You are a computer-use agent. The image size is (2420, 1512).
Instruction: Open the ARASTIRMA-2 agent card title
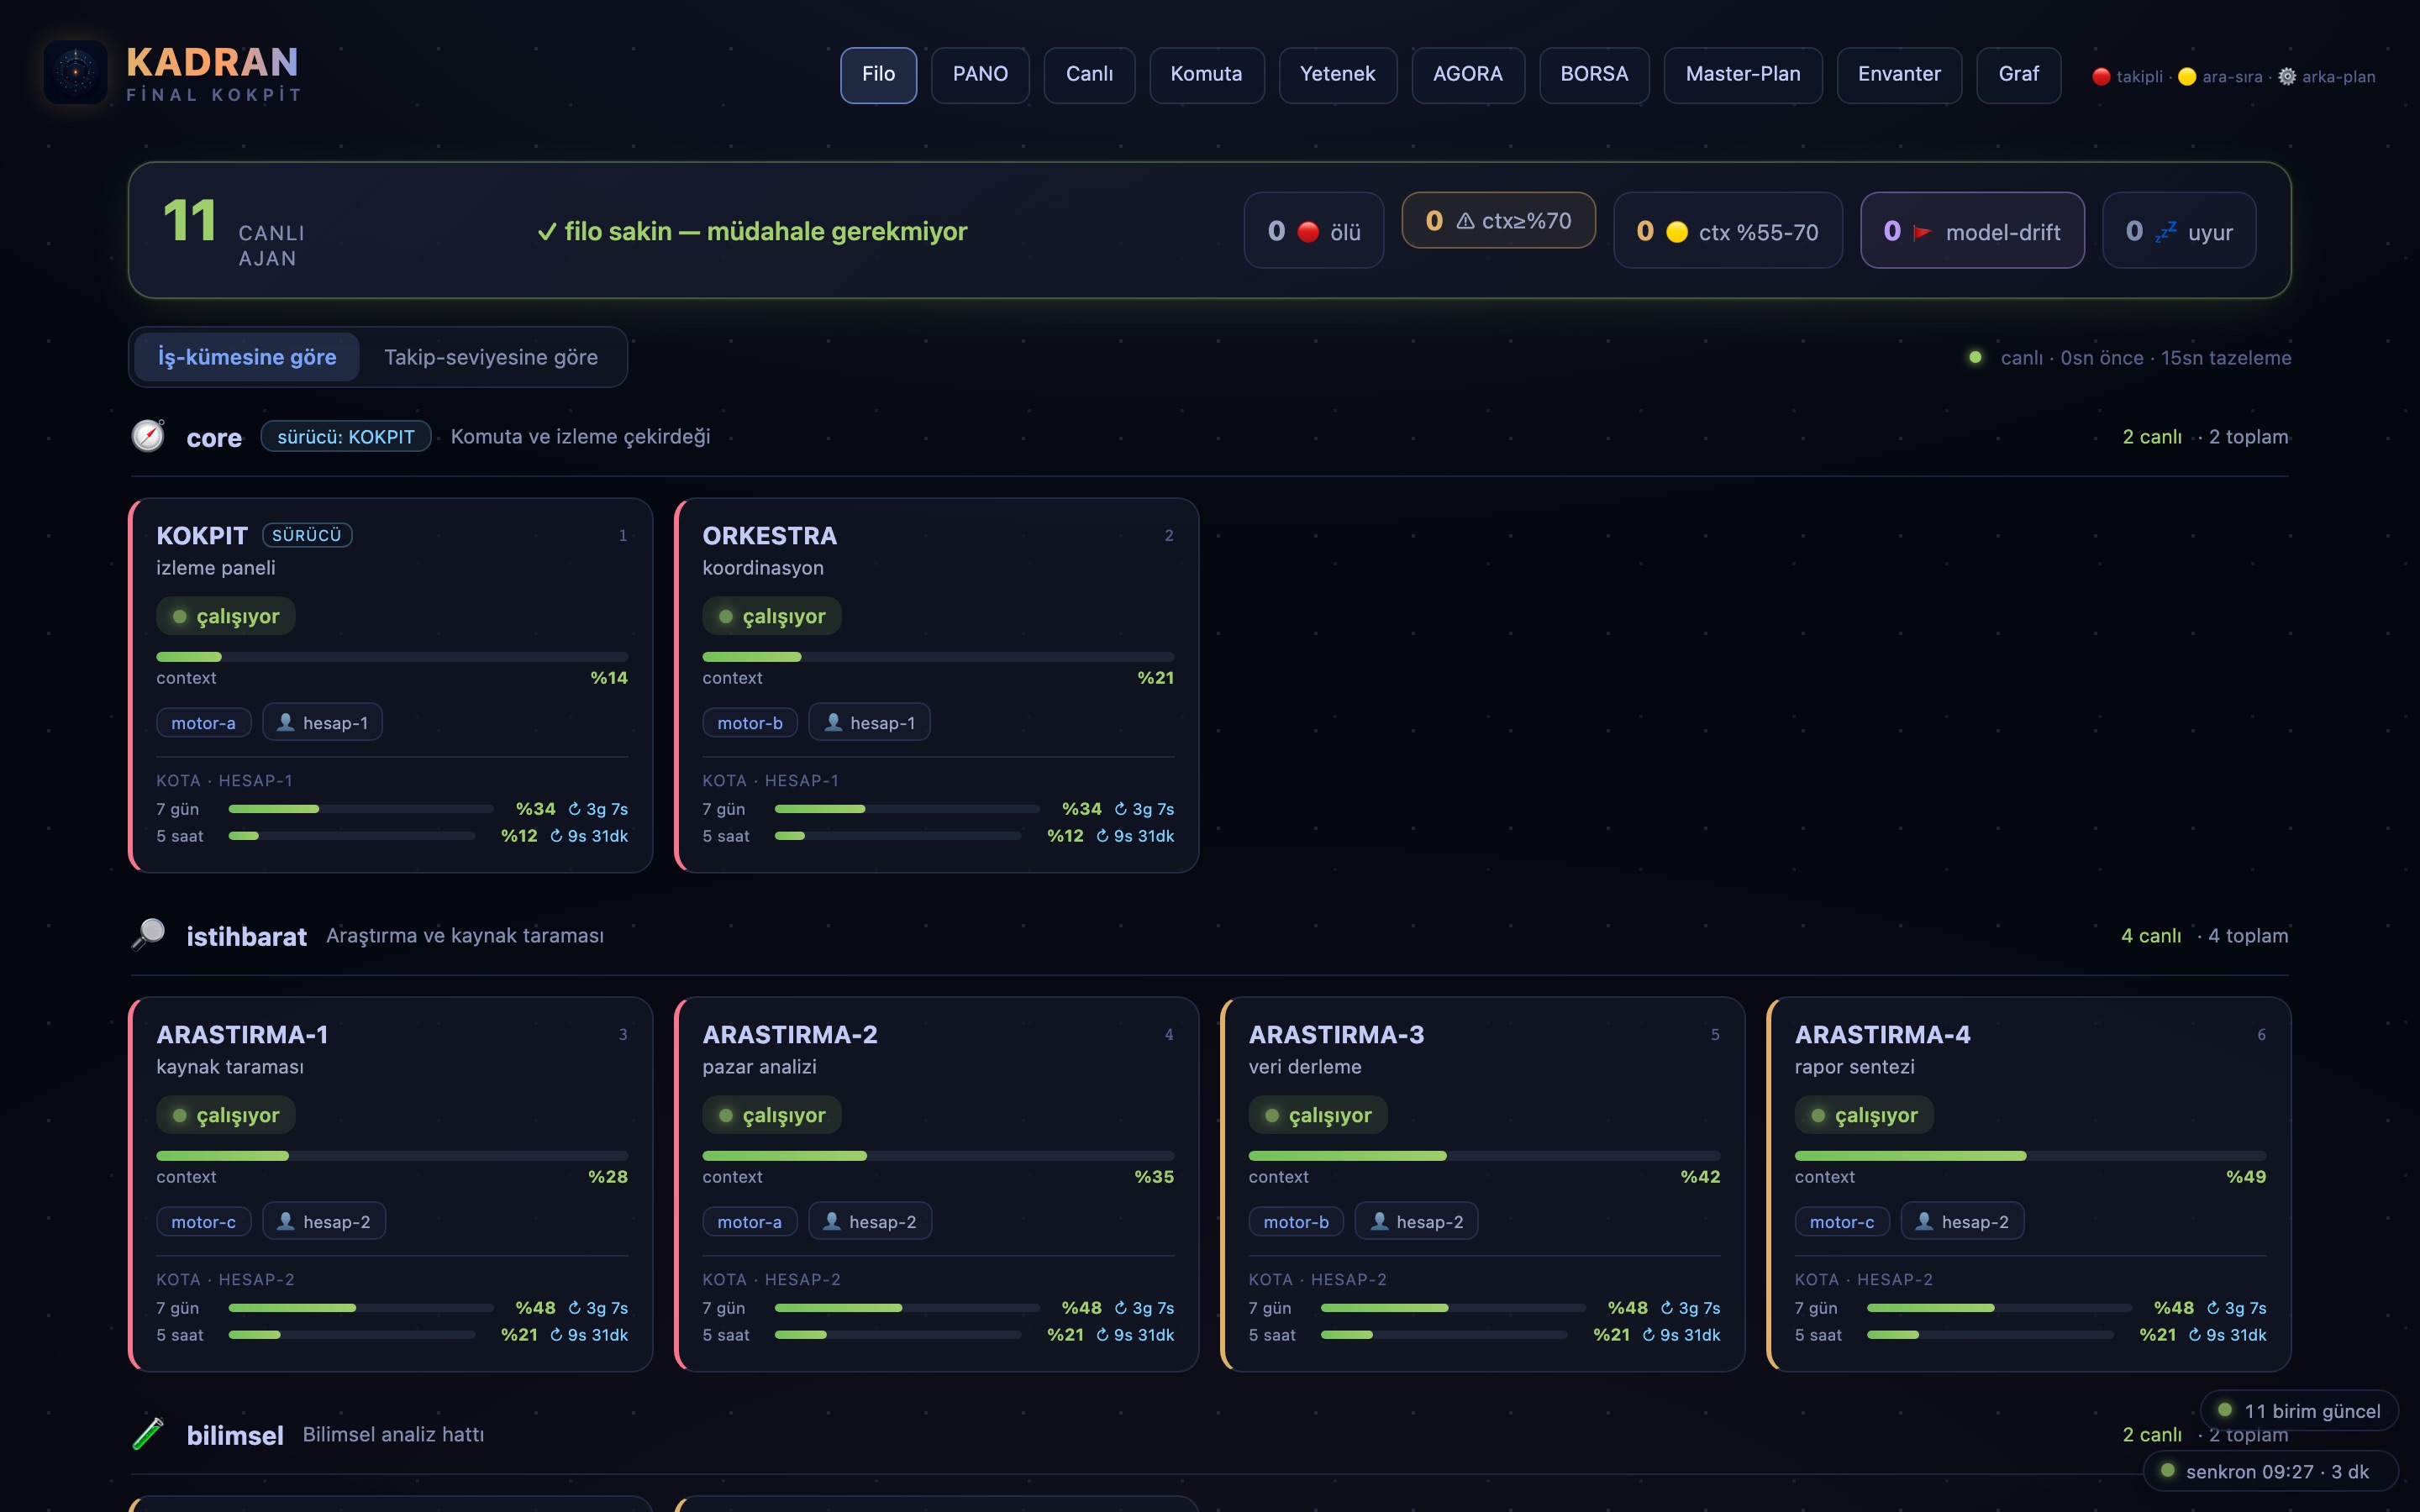pyautogui.click(x=790, y=1034)
